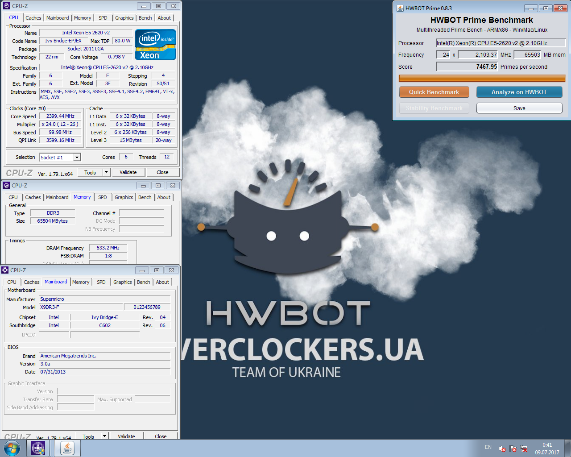Click BIOS date 07/31/2013
Screen dimensions: 571x457
[105, 372]
